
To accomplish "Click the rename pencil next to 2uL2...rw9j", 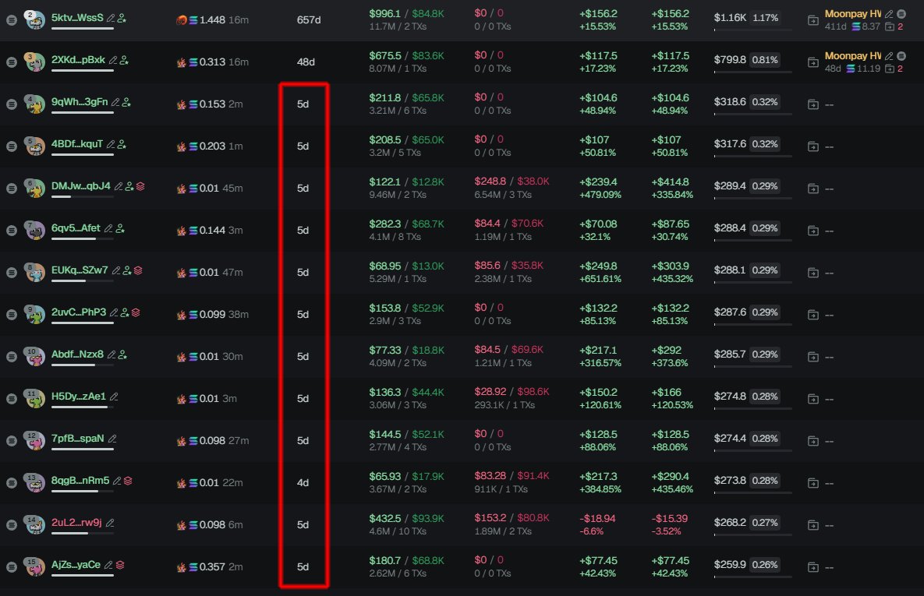I will point(110,523).
